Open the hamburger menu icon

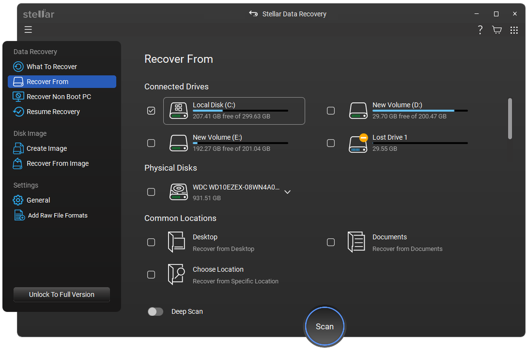click(x=28, y=29)
